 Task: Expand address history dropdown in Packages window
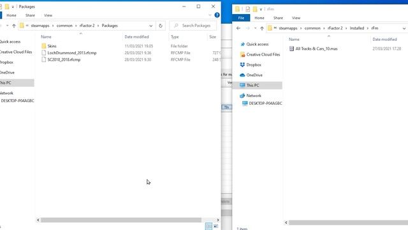(151, 26)
